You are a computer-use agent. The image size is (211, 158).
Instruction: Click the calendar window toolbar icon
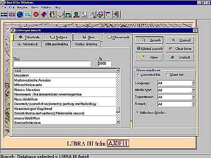108,14
